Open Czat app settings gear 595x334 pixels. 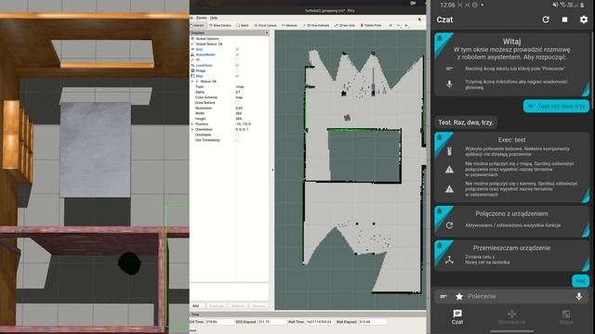click(x=584, y=19)
